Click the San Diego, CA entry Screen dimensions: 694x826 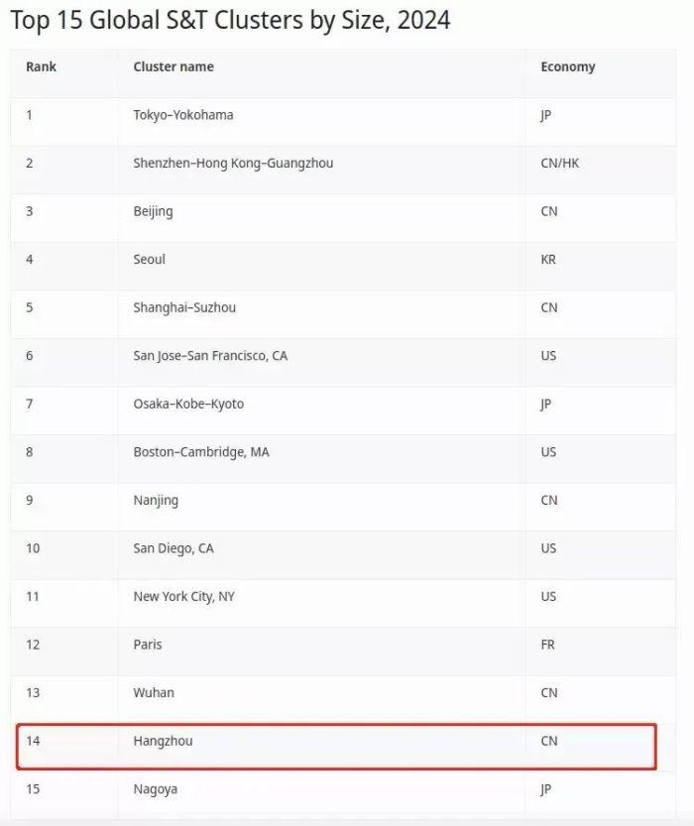(173, 548)
